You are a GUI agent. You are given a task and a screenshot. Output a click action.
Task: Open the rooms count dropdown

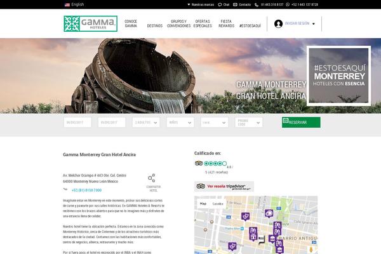tap(215, 123)
